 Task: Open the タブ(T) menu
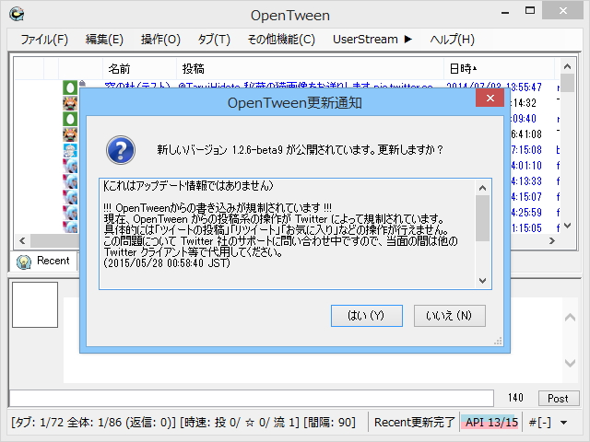pos(214,39)
